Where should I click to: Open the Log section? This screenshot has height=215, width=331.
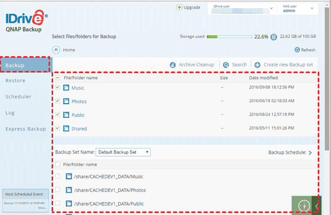10,113
